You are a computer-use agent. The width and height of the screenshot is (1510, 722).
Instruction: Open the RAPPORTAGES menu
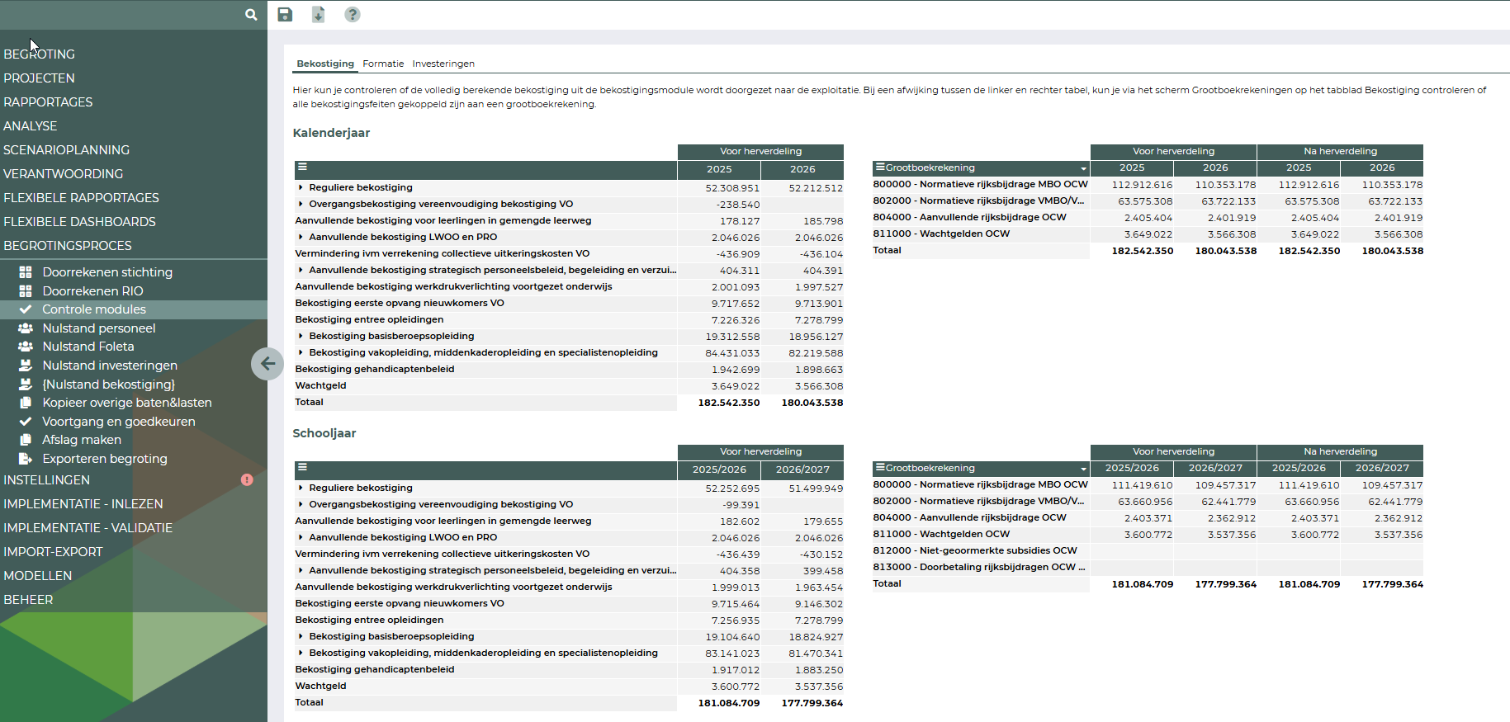point(48,102)
